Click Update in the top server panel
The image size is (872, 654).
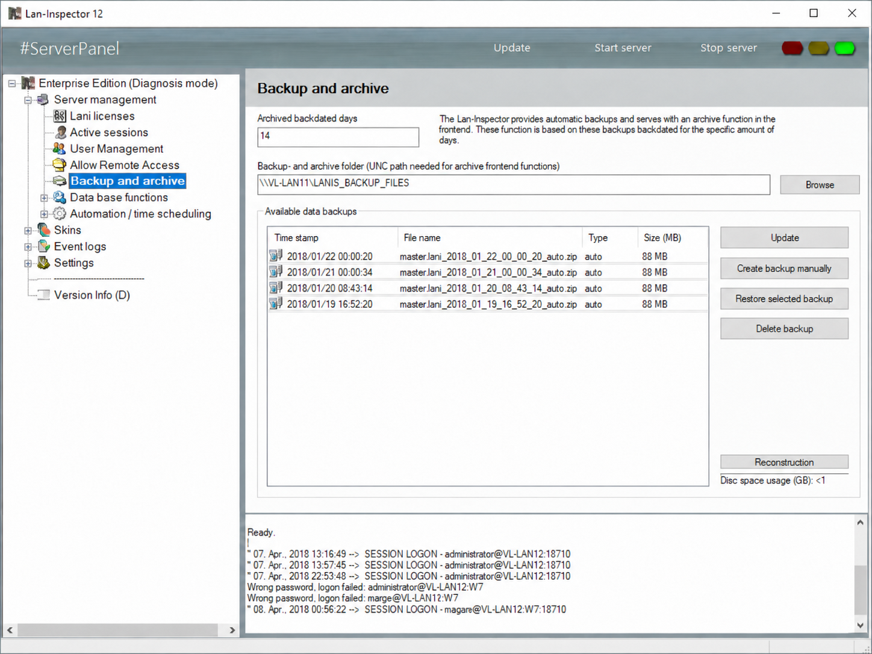coord(512,48)
